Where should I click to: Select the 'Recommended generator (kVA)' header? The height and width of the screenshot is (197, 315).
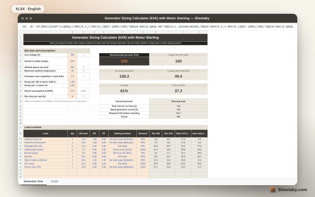[x=124, y=55]
